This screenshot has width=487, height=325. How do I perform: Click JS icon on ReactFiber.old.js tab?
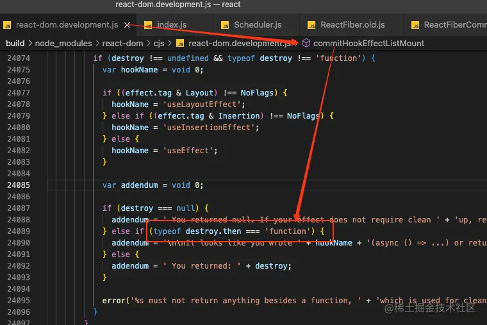[311, 25]
